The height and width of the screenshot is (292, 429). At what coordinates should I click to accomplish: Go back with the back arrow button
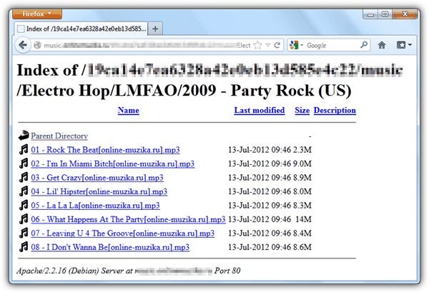(23, 45)
